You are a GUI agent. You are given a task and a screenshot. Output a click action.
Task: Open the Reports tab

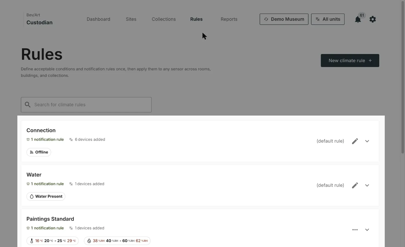[229, 19]
